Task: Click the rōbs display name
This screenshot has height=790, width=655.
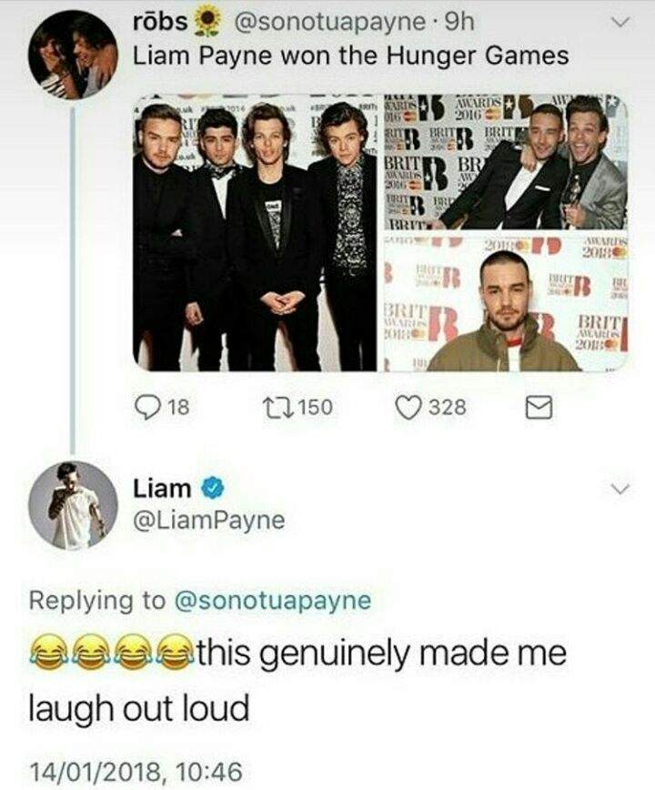Action: (159, 22)
